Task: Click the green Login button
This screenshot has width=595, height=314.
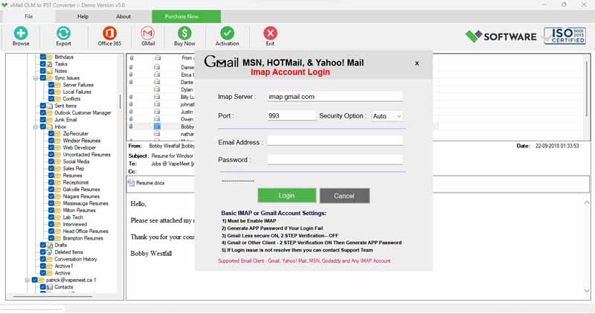Action: coord(286,196)
